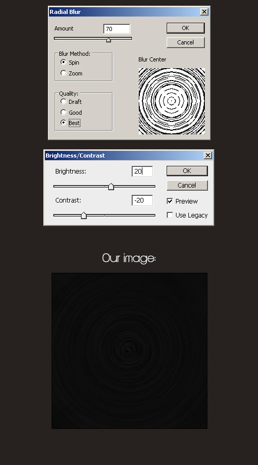Viewport: 258px width, 465px height.
Task: Click the Contrast slider handle
Action: click(x=84, y=215)
